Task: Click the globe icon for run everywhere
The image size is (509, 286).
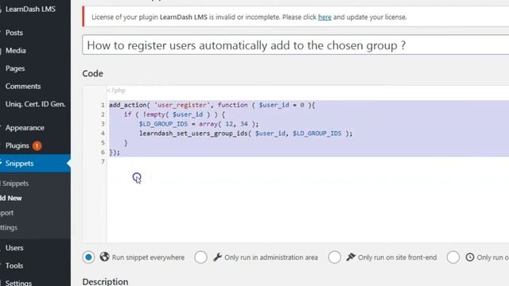Action: pos(104,257)
